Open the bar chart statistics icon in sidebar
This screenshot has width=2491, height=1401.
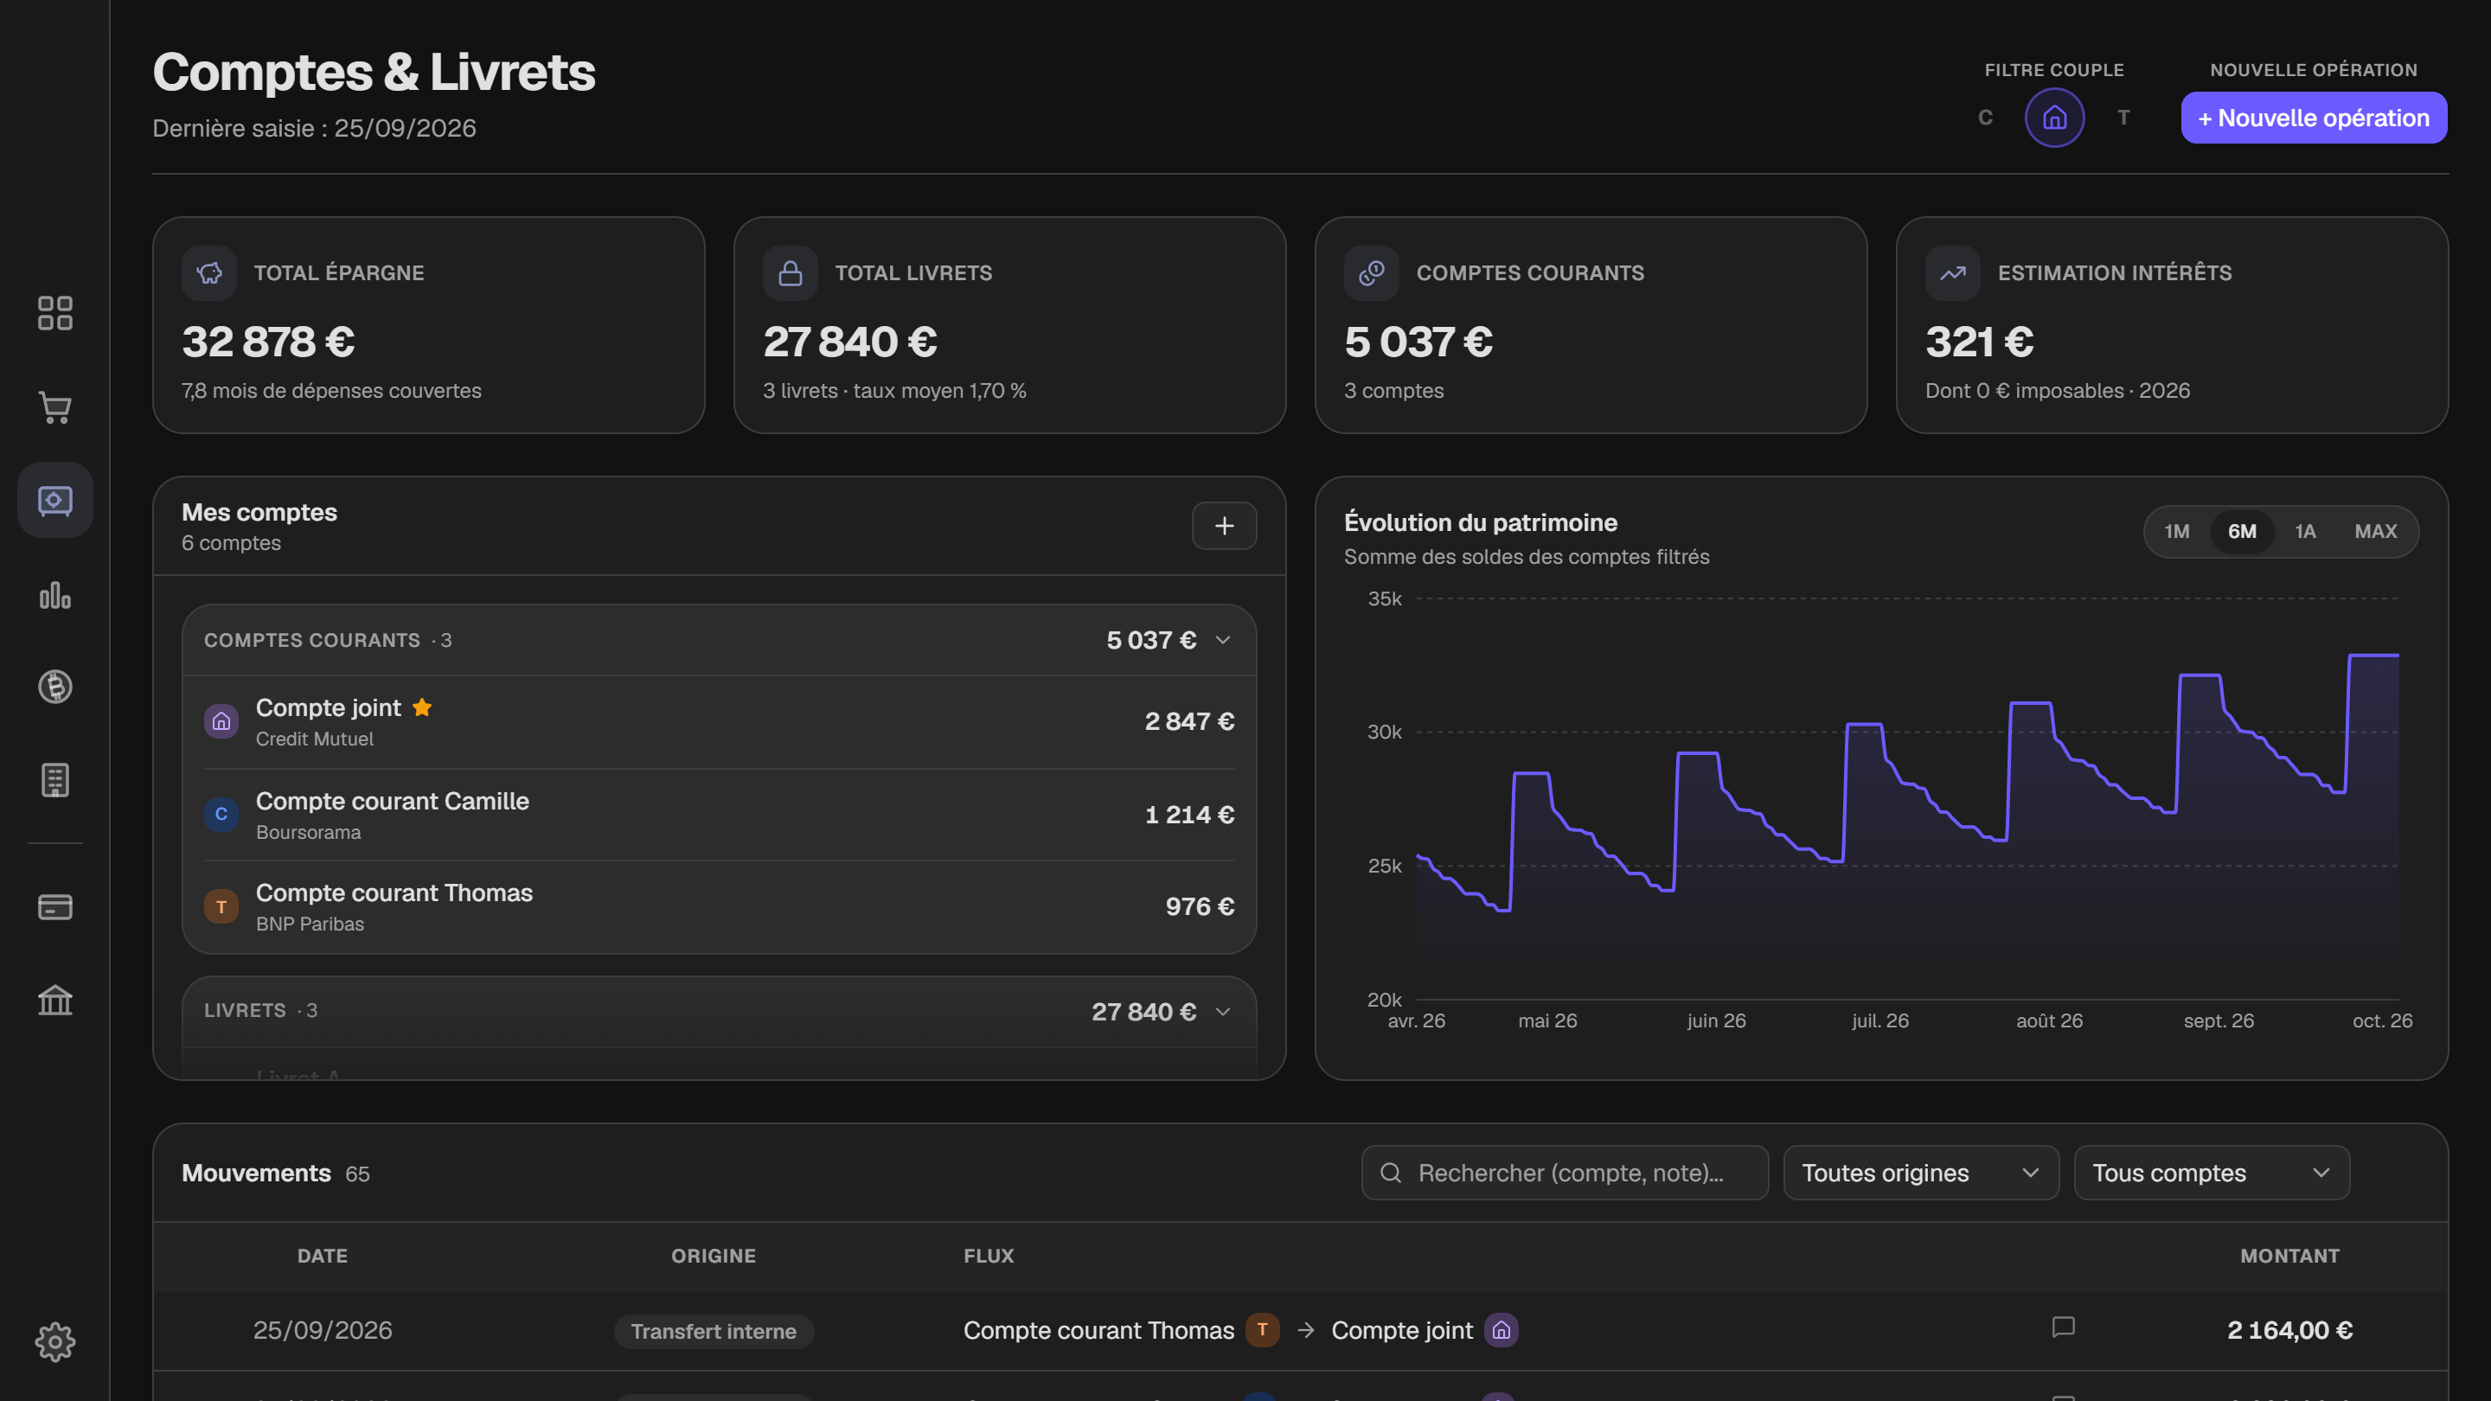coord(55,593)
